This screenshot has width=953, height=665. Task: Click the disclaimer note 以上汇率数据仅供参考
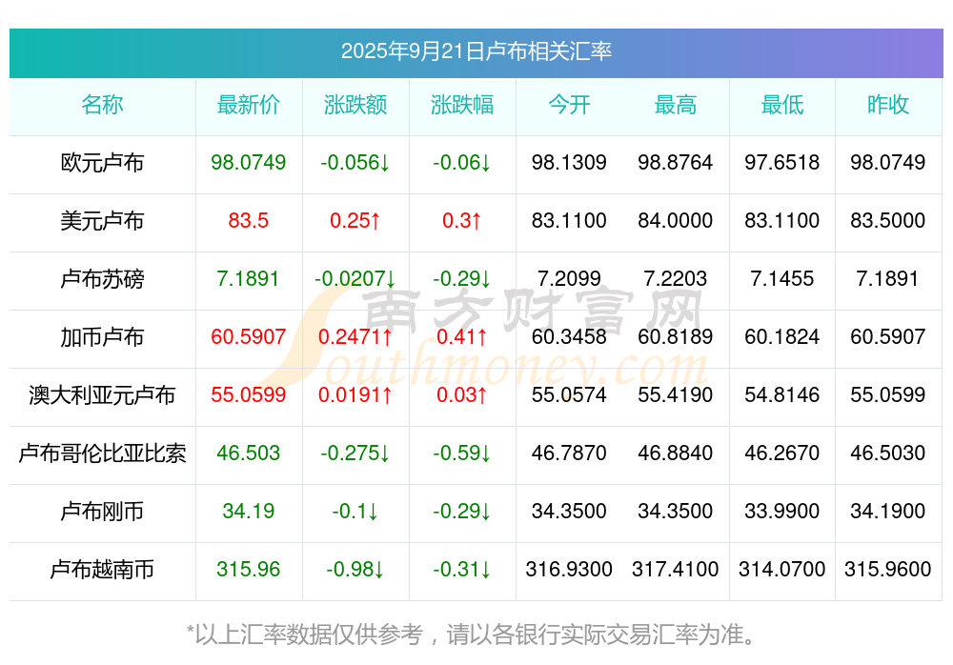click(309, 635)
